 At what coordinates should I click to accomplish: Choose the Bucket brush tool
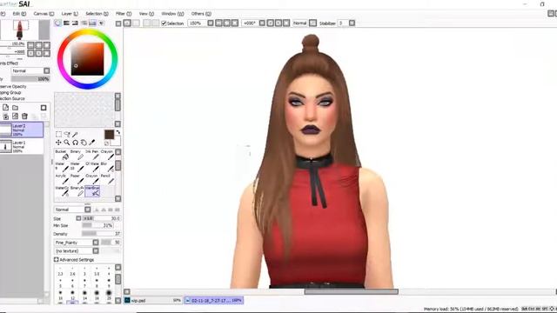(62, 155)
